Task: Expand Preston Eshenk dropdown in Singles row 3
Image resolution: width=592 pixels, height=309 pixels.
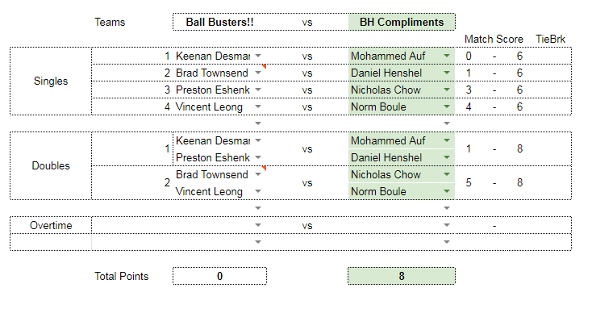Action: click(258, 90)
